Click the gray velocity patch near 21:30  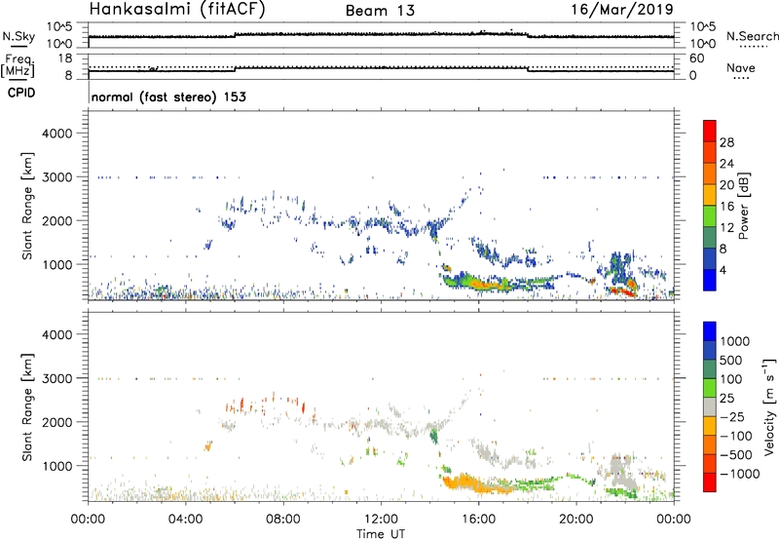(x=619, y=472)
